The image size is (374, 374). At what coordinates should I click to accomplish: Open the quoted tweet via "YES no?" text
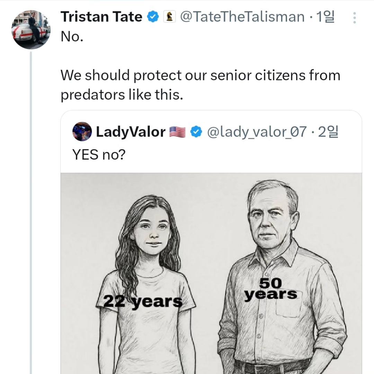coord(98,155)
